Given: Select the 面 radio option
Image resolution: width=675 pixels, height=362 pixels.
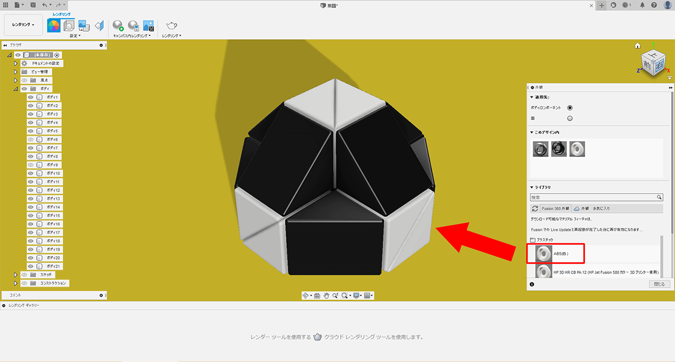Looking at the screenshot, I should [x=570, y=118].
